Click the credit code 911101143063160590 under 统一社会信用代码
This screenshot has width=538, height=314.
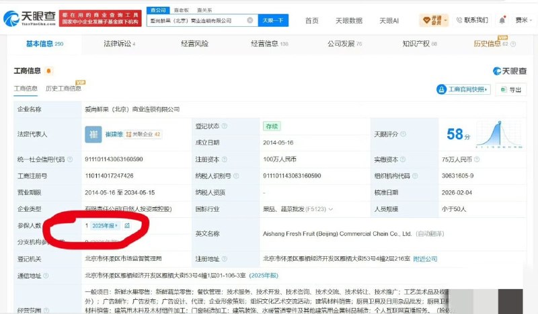click(x=114, y=159)
